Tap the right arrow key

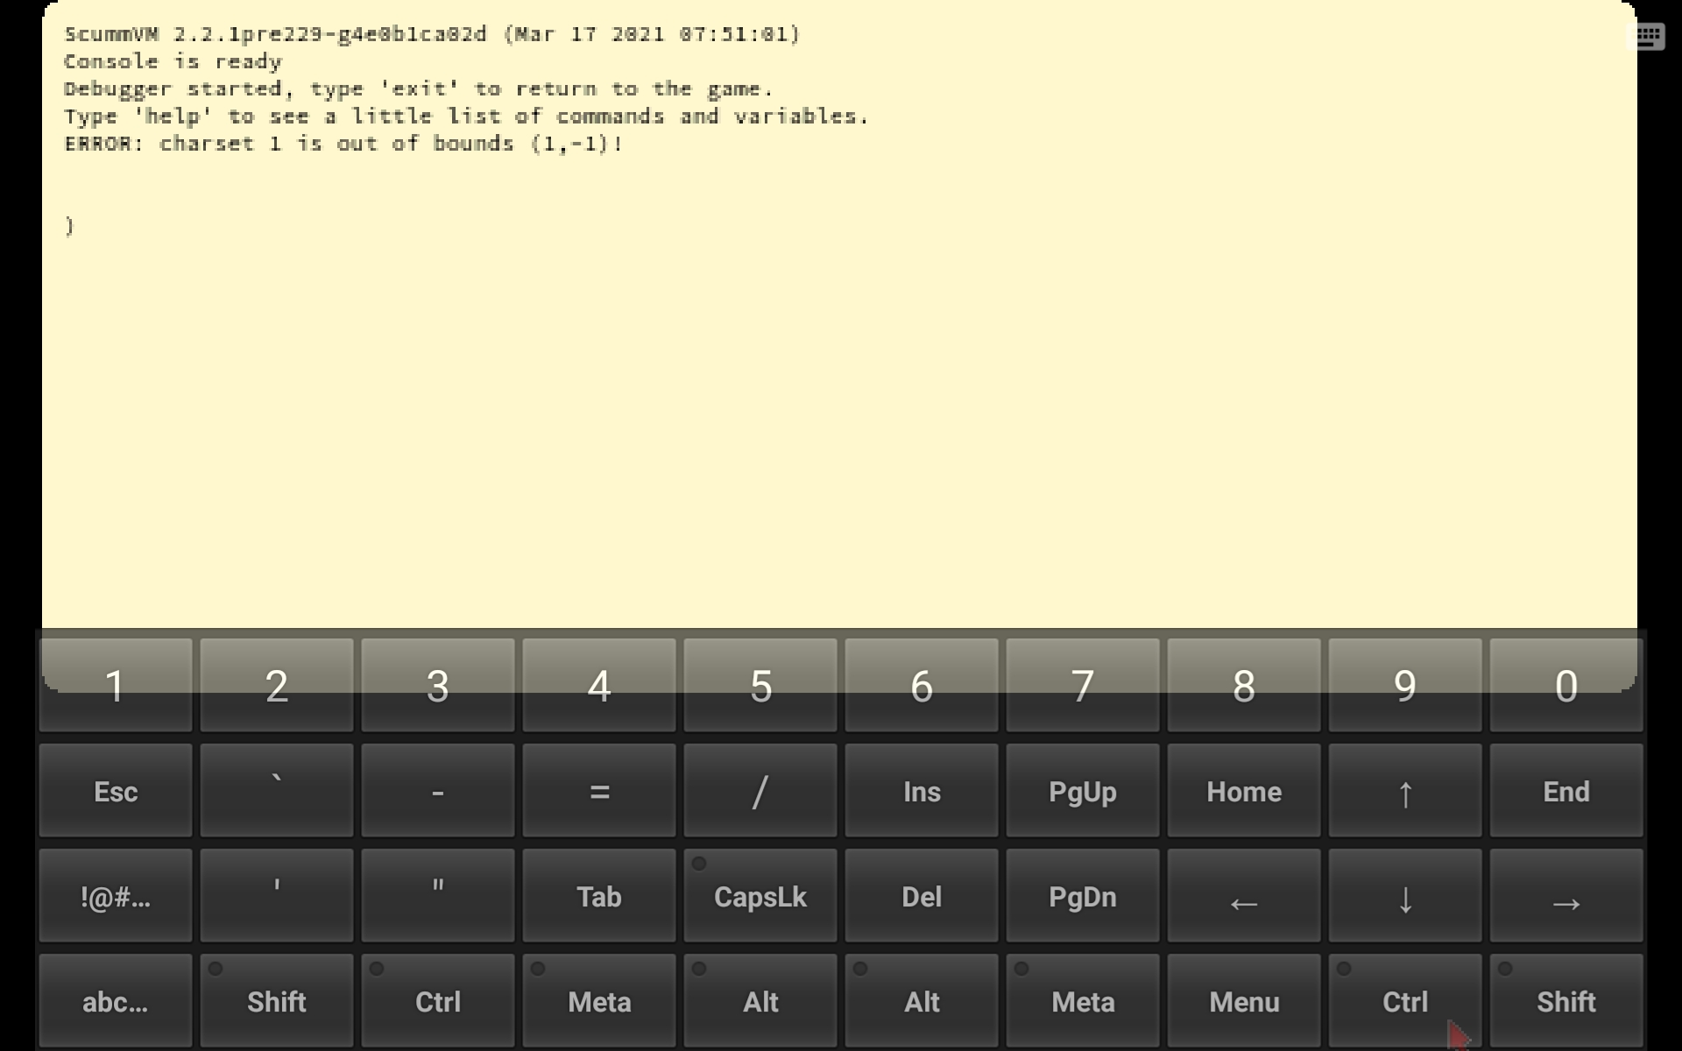1566,895
